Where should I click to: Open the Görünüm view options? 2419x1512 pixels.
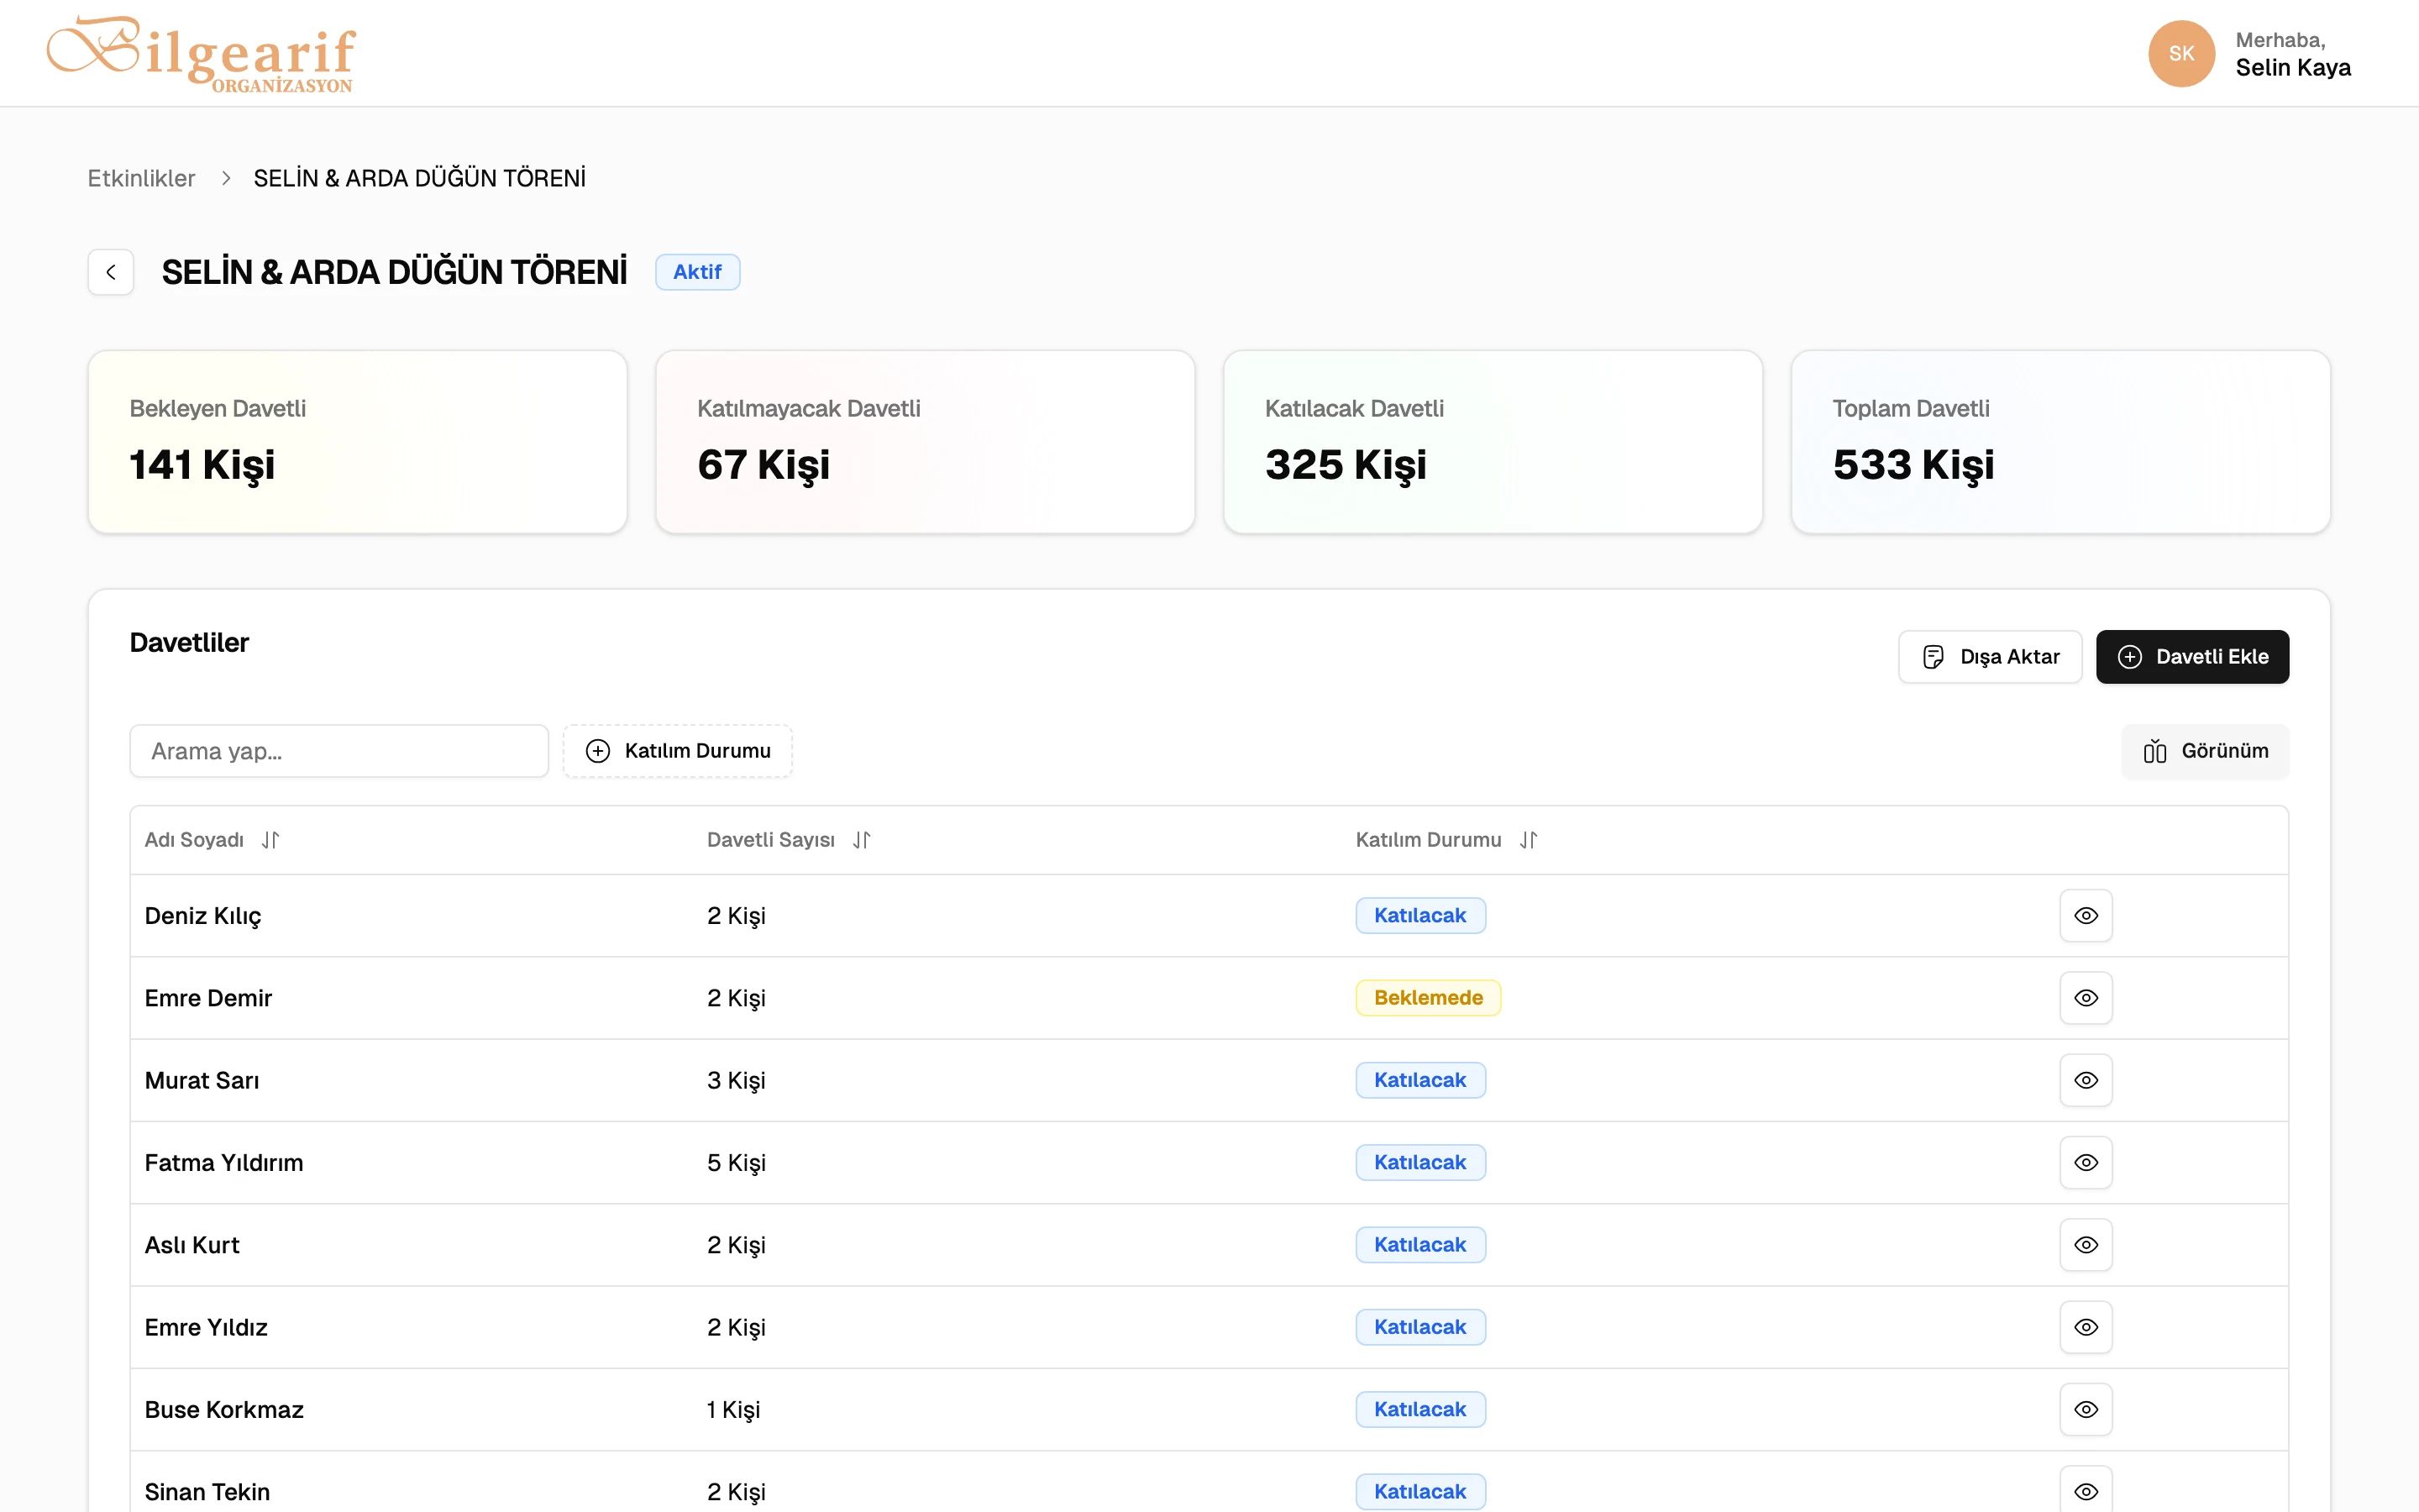(2204, 751)
